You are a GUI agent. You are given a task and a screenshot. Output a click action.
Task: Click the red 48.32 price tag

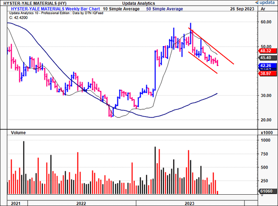tap(268, 51)
